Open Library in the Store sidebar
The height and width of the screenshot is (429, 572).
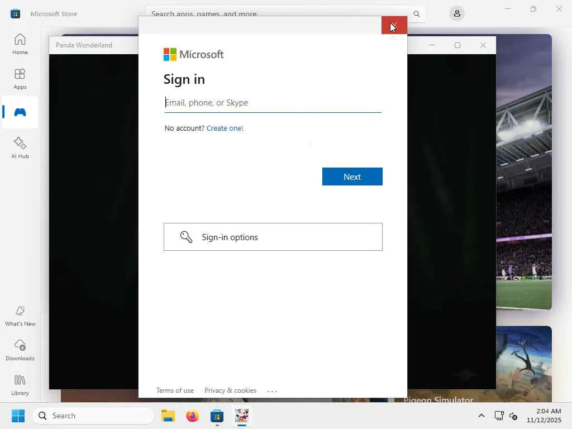[20, 385]
